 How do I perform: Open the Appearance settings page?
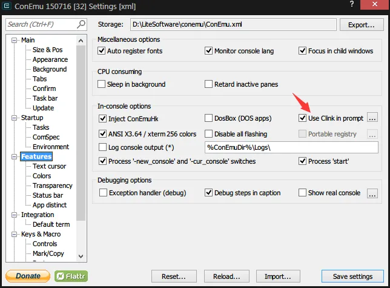coord(50,59)
